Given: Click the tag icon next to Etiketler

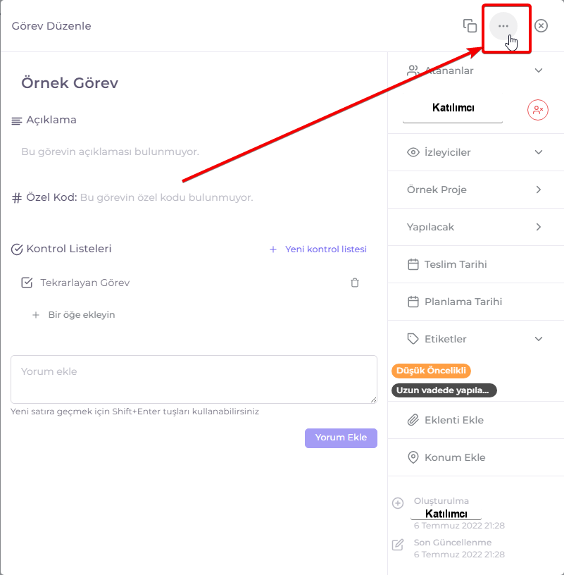Looking at the screenshot, I should tap(413, 339).
